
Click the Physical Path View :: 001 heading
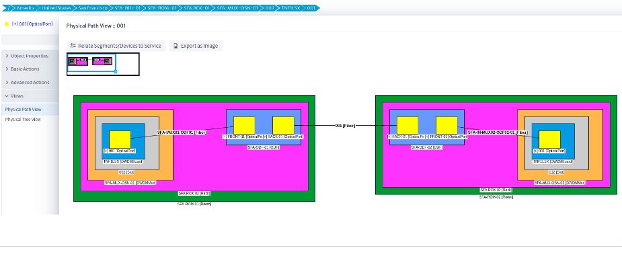95,26
